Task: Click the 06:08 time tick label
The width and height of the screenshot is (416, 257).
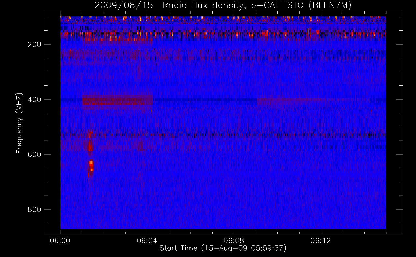Action: click(234, 241)
